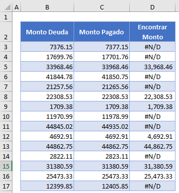Image resolution: width=179 pixels, height=193 pixels.
Task: Select the #N/D cell in row 10
Action: (152, 116)
